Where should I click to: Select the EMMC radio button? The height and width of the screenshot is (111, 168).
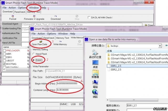(34, 60)
